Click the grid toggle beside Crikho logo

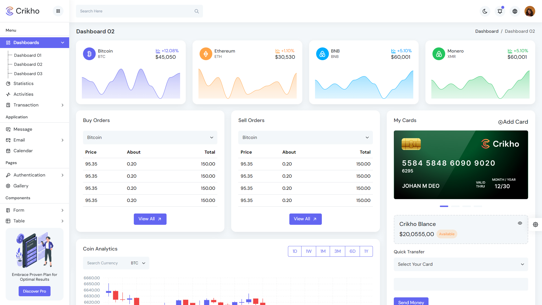(58, 11)
